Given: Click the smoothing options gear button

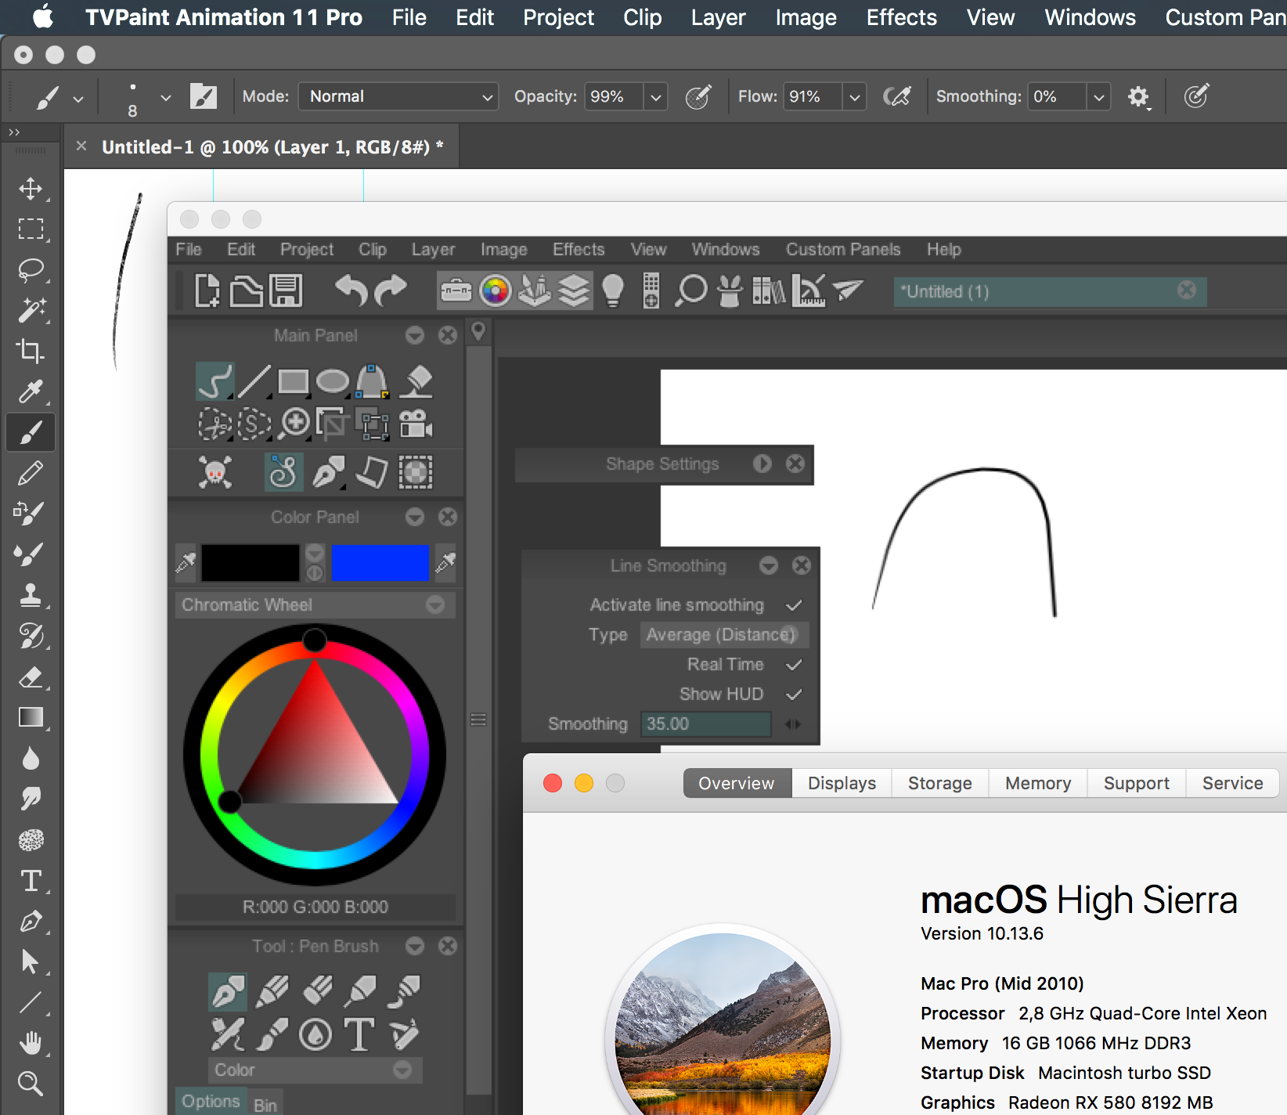Looking at the screenshot, I should [1139, 97].
